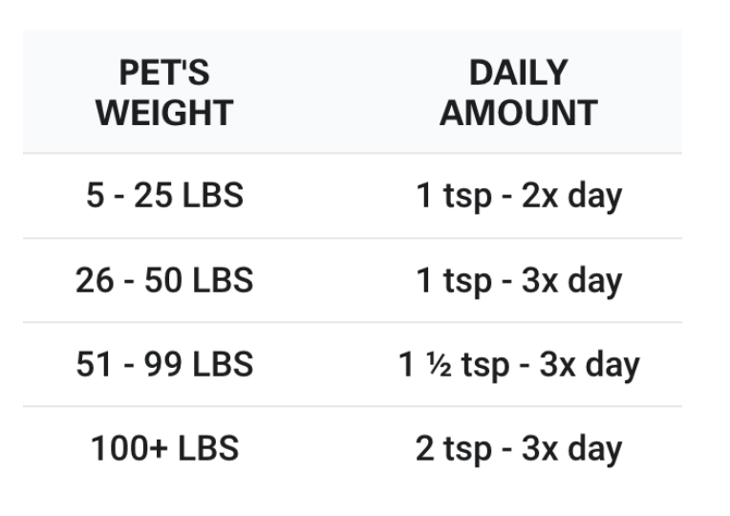
Task: Click the word AMOUNT in the header
Action: click(518, 113)
